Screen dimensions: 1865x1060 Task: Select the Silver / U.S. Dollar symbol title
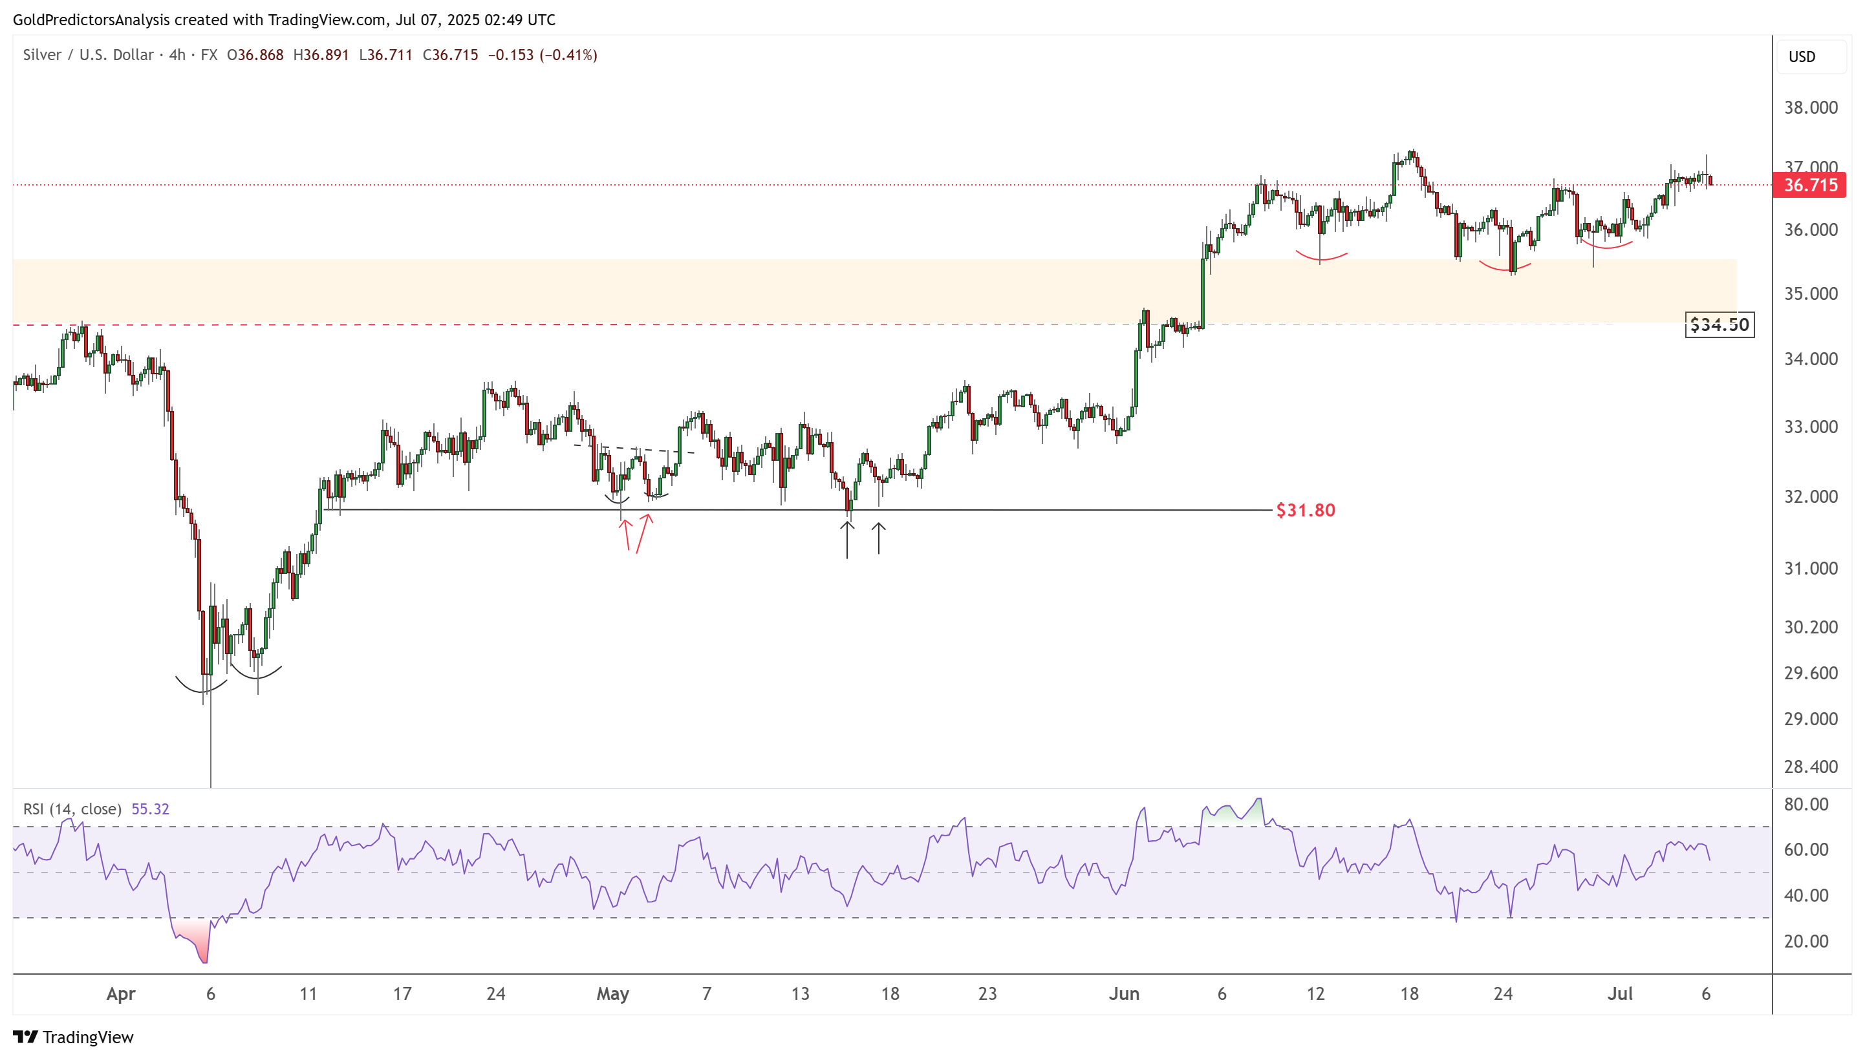coord(88,56)
